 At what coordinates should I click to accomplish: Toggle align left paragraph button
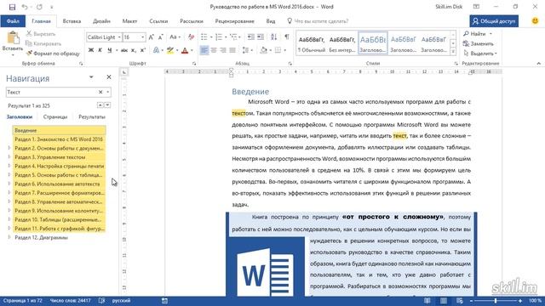click(x=204, y=51)
